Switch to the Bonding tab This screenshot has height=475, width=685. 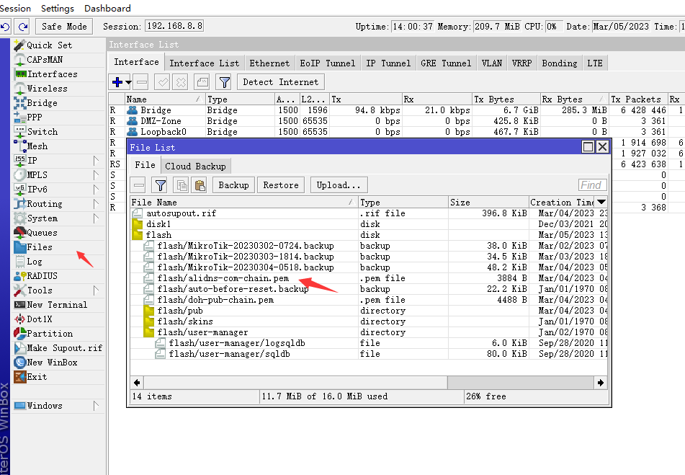pyautogui.click(x=560, y=63)
